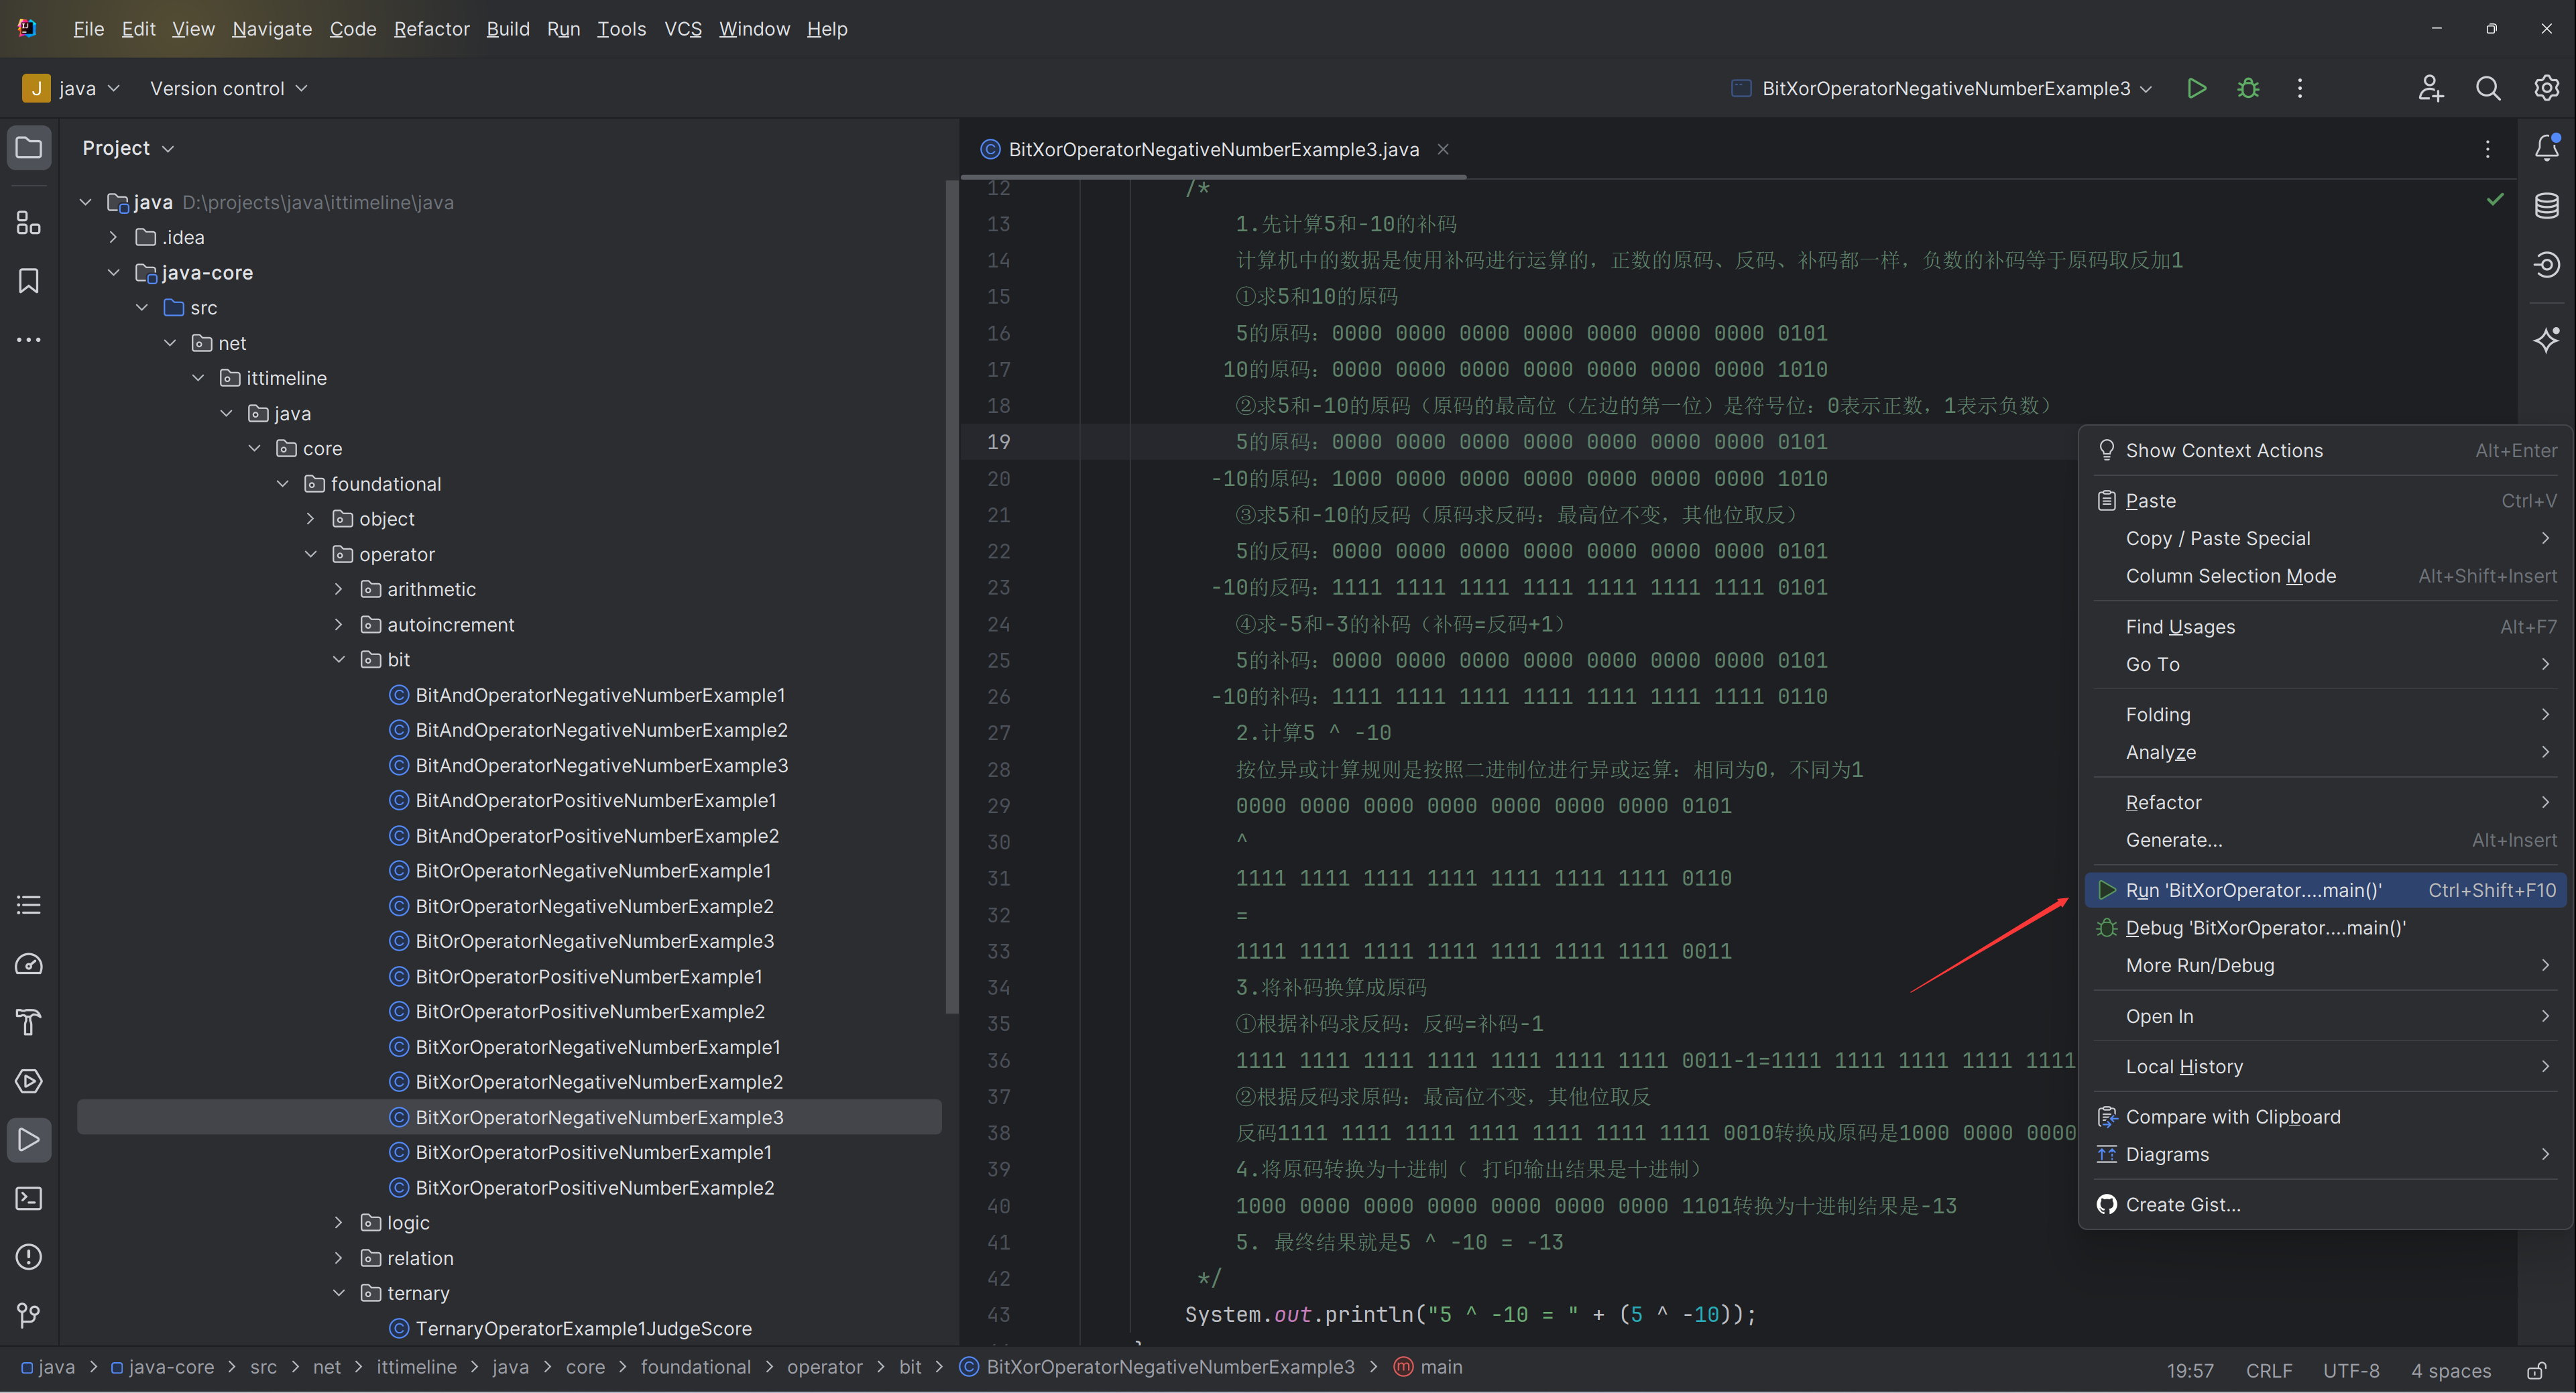The height and width of the screenshot is (1393, 2576).
Task: Open the Project view mode dropdown
Action: pyautogui.click(x=128, y=148)
